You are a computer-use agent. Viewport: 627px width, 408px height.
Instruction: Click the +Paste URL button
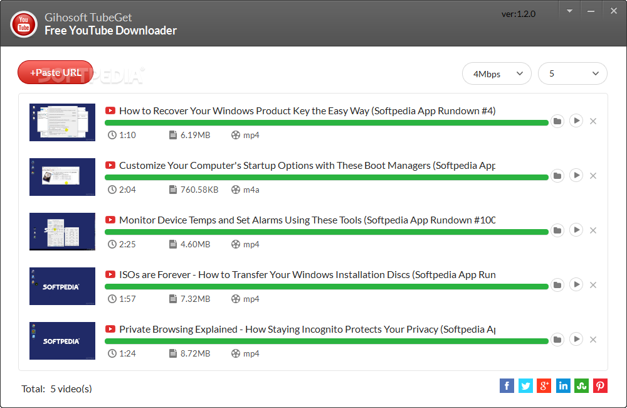point(56,72)
